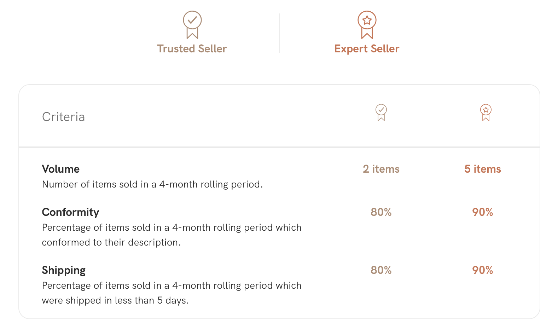The width and height of the screenshot is (558, 334).
Task: Select the Expert Seller heading text
Action: 367,48
